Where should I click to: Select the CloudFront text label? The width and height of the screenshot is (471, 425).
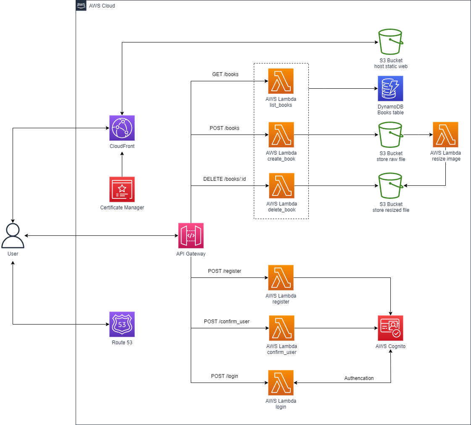pos(122,146)
